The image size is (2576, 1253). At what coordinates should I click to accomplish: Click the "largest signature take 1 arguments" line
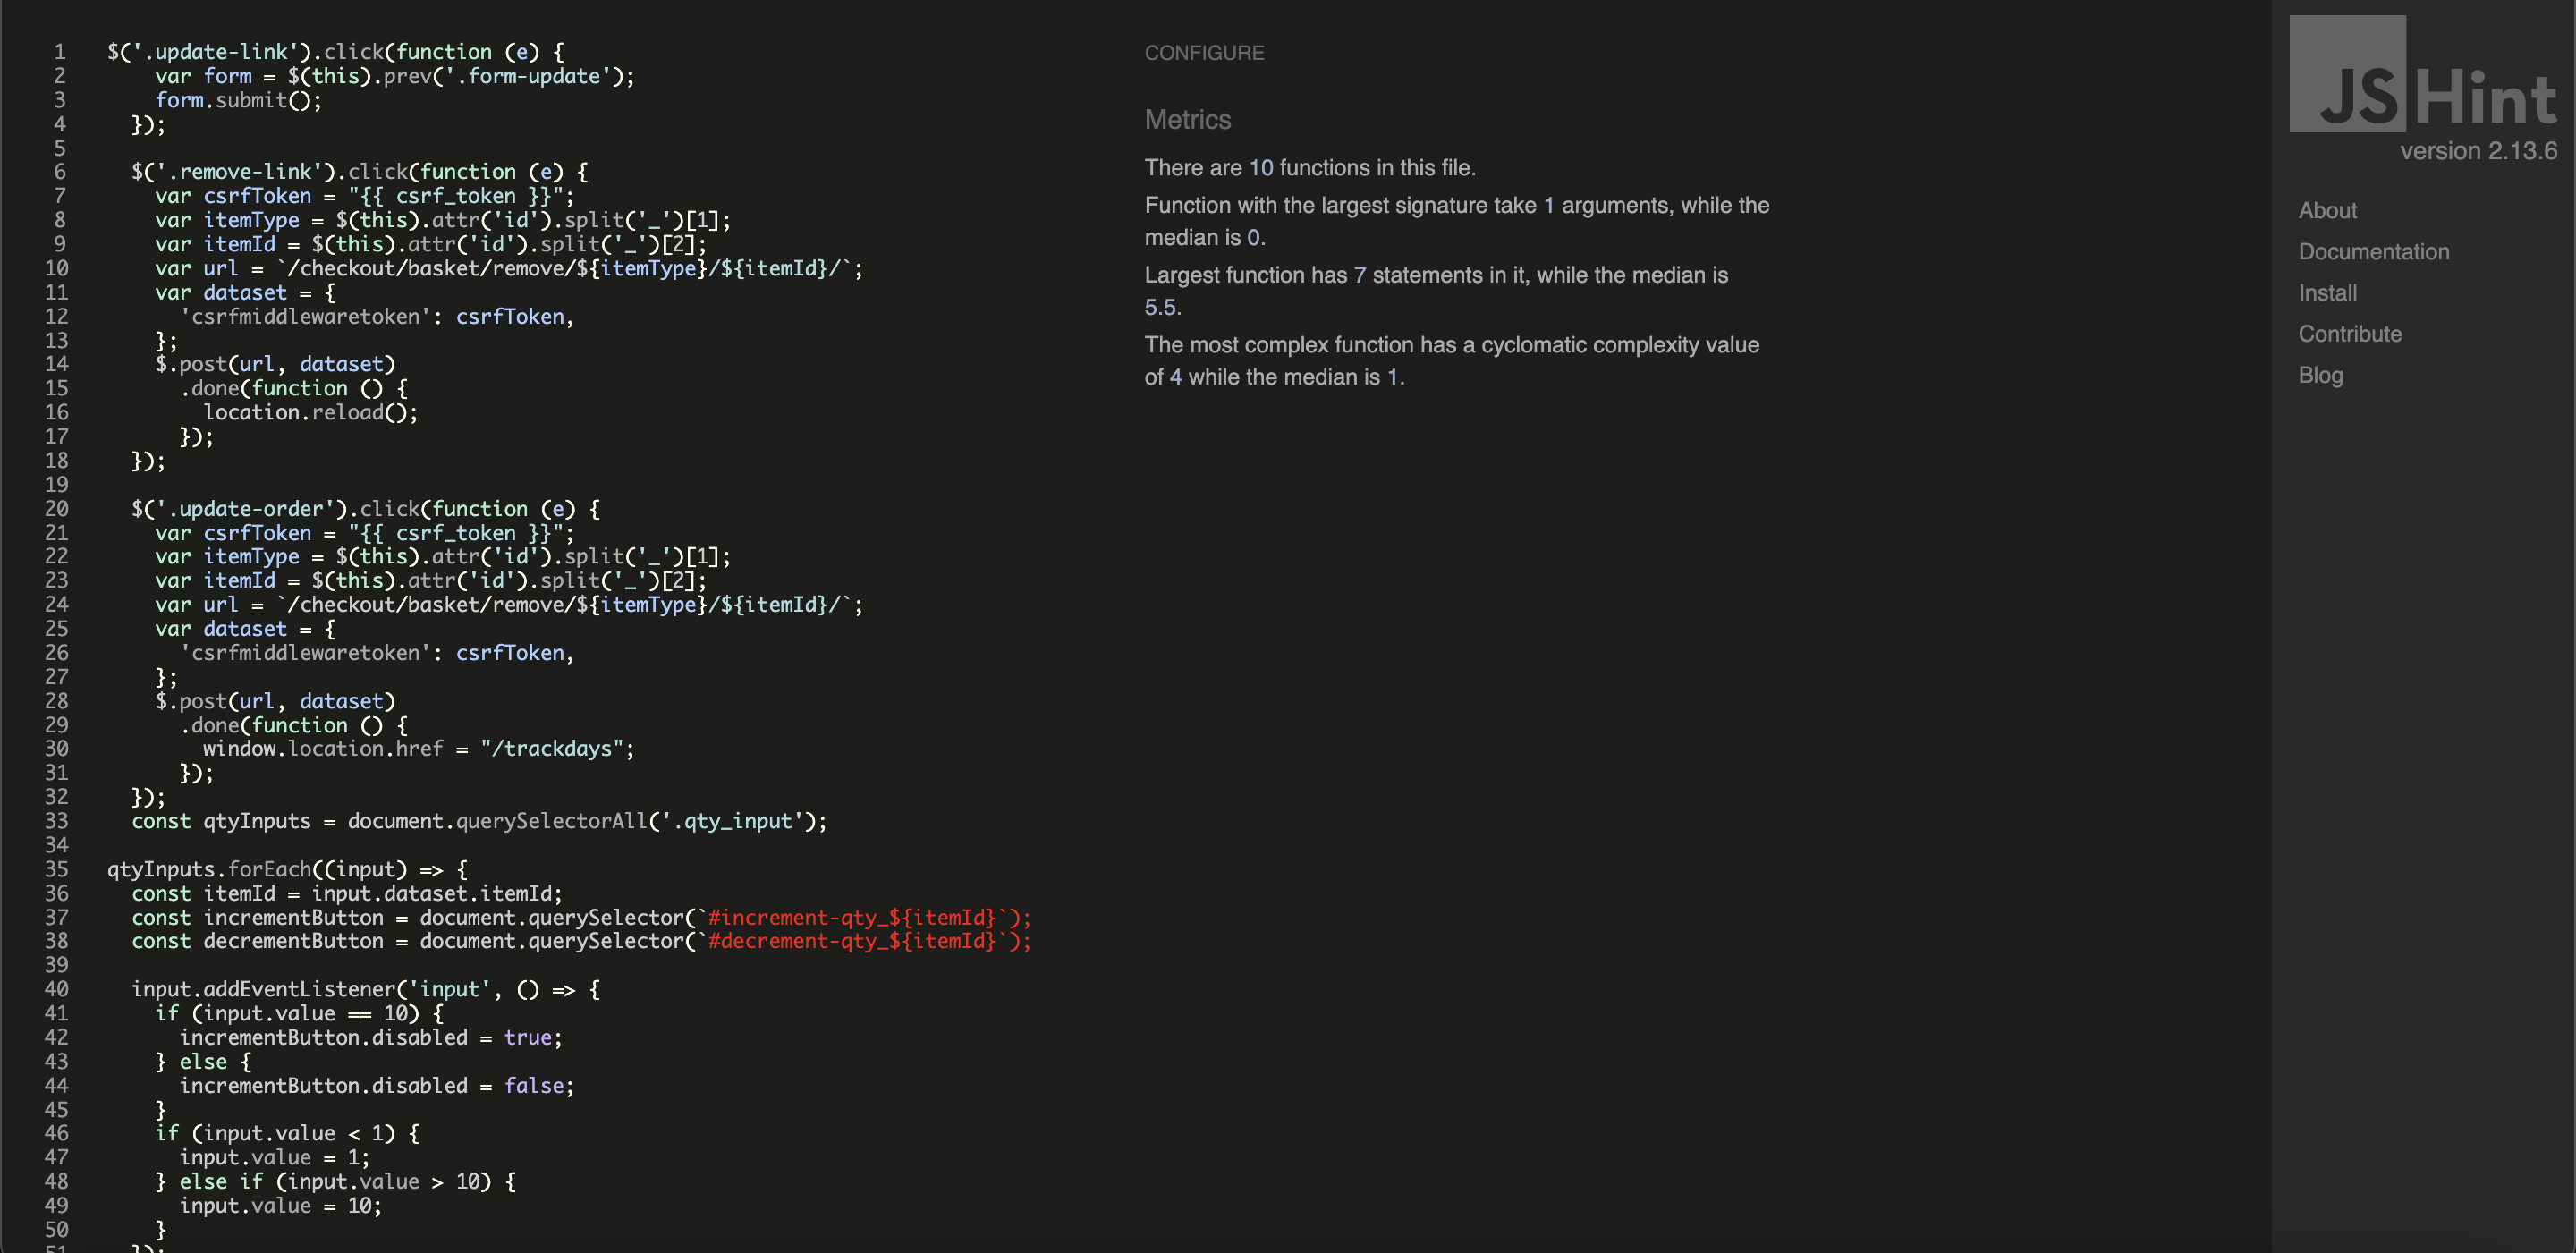click(1456, 221)
